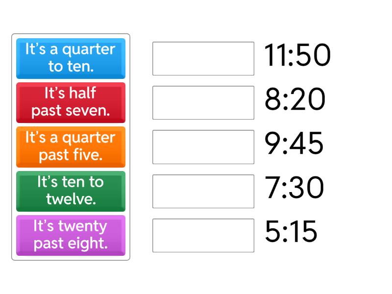This screenshot has height=294, width=392.
Task: Pick the orange answer tile
Action: pos(71,147)
